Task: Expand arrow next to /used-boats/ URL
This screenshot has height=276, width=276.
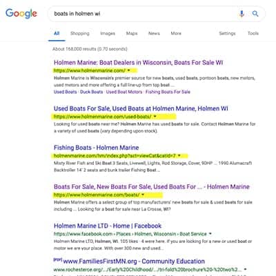Action: click(x=155, y=117)
